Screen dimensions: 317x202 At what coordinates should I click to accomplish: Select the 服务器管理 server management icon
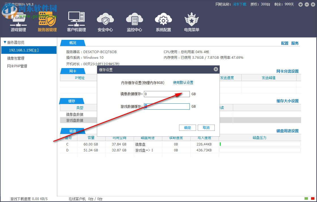click(47, 21)
